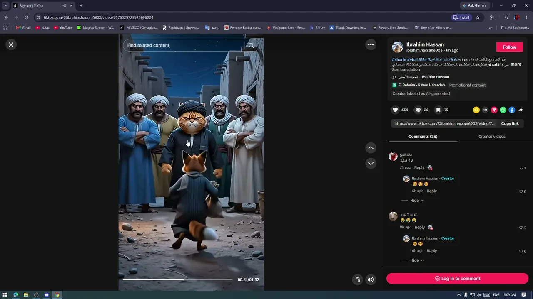Viewport: 533px width, 299px height.
Task: Share the video to WhatsApp
Action: point(503,110)
